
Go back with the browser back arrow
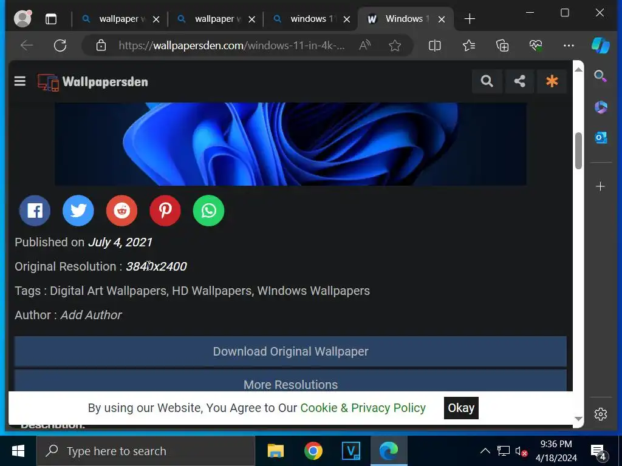pyautogui.click(x=27, y=46)
